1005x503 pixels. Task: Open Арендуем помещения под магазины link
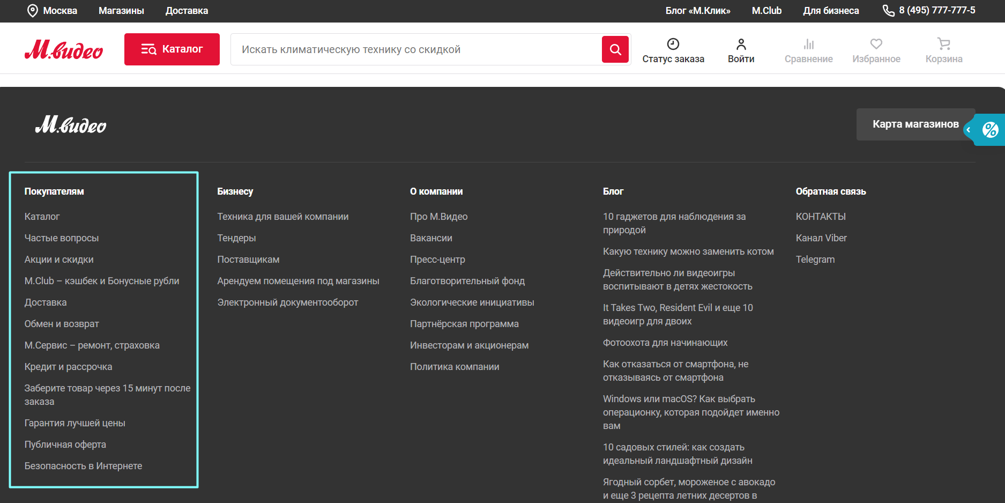(x=299, y=281)
